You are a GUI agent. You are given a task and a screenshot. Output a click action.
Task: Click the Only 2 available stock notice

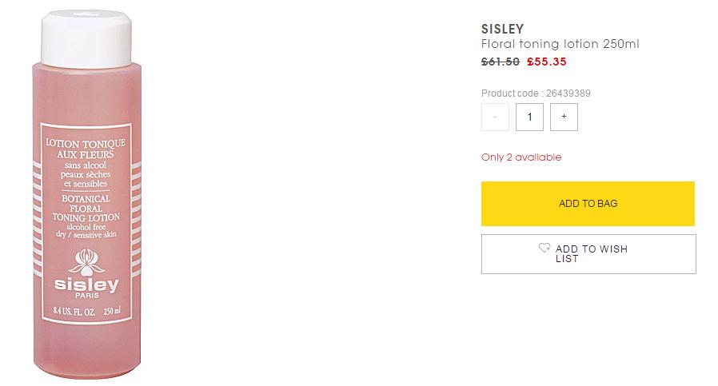coord(521,157)
